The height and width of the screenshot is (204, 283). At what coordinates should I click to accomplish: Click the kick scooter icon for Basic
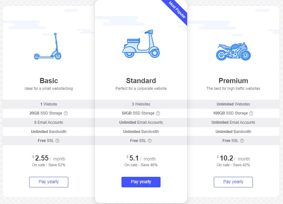click(x=48, y=46)
